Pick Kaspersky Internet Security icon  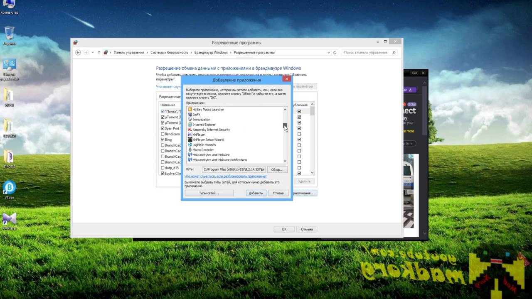tap(190, 130)
